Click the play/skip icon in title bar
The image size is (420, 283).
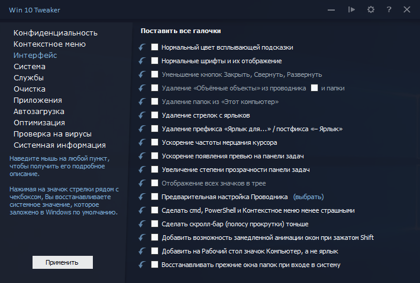(x=352, y=10)
